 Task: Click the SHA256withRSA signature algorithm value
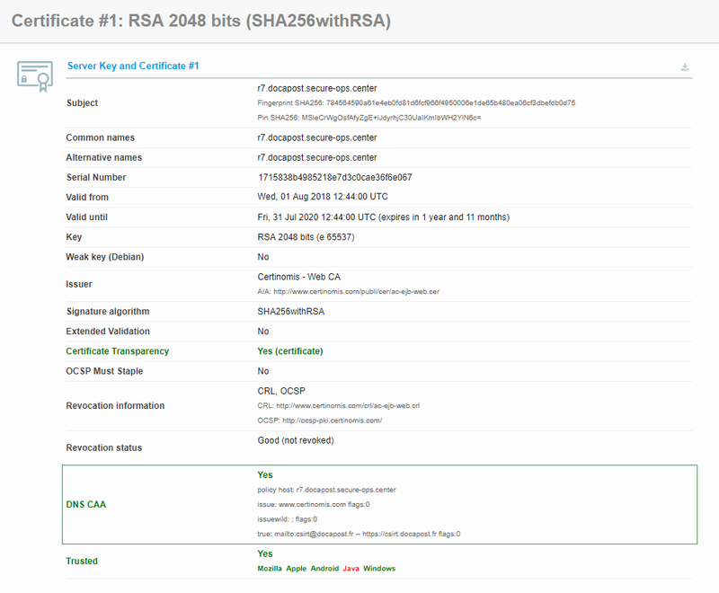(290, 312)
